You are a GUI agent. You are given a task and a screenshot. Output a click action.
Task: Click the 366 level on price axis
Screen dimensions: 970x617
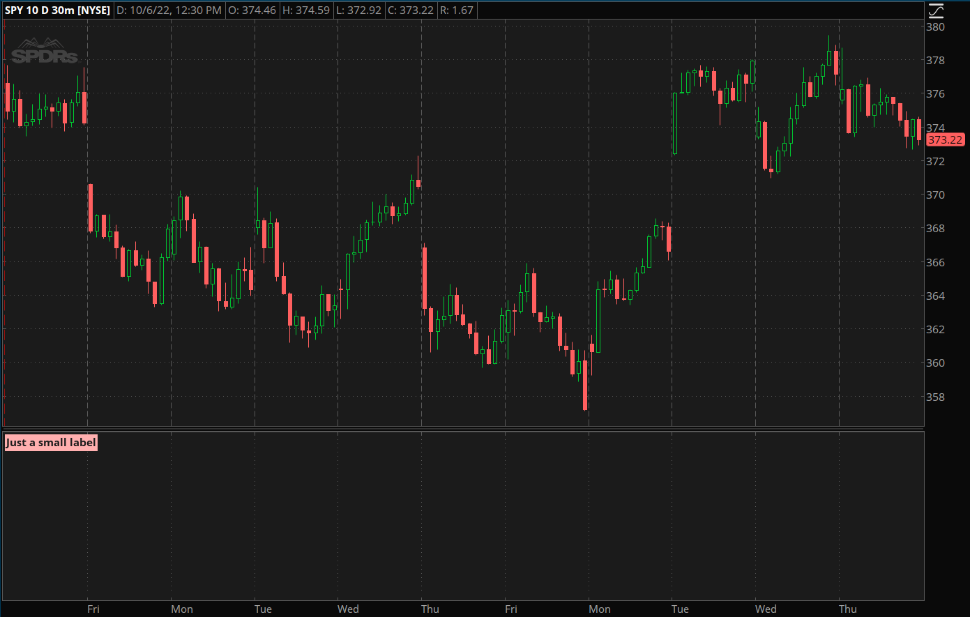click(935, 262)
